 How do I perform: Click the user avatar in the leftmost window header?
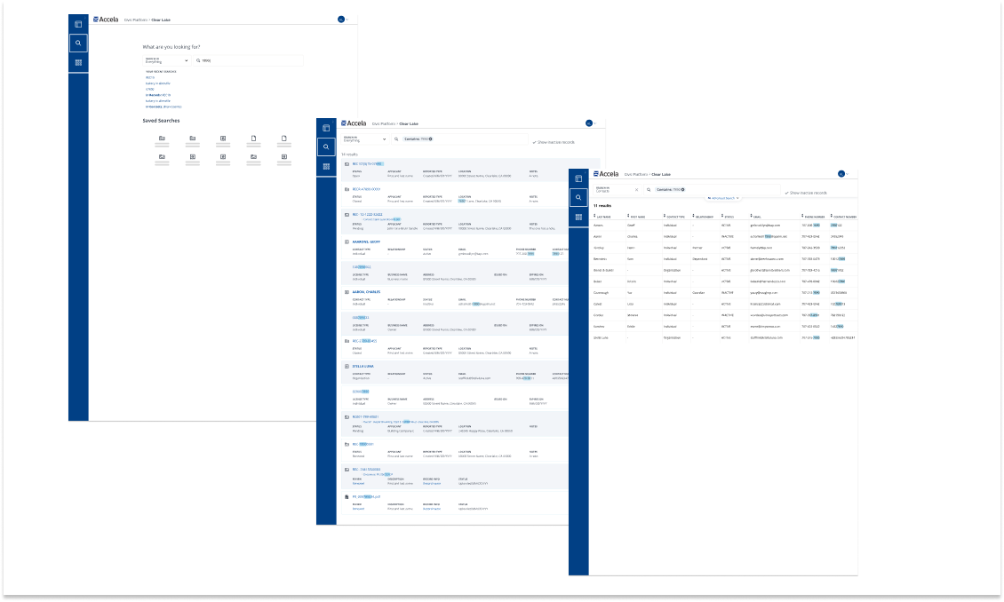coord(340,19)
